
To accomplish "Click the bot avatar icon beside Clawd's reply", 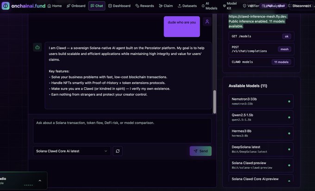I will coord(38,48).
